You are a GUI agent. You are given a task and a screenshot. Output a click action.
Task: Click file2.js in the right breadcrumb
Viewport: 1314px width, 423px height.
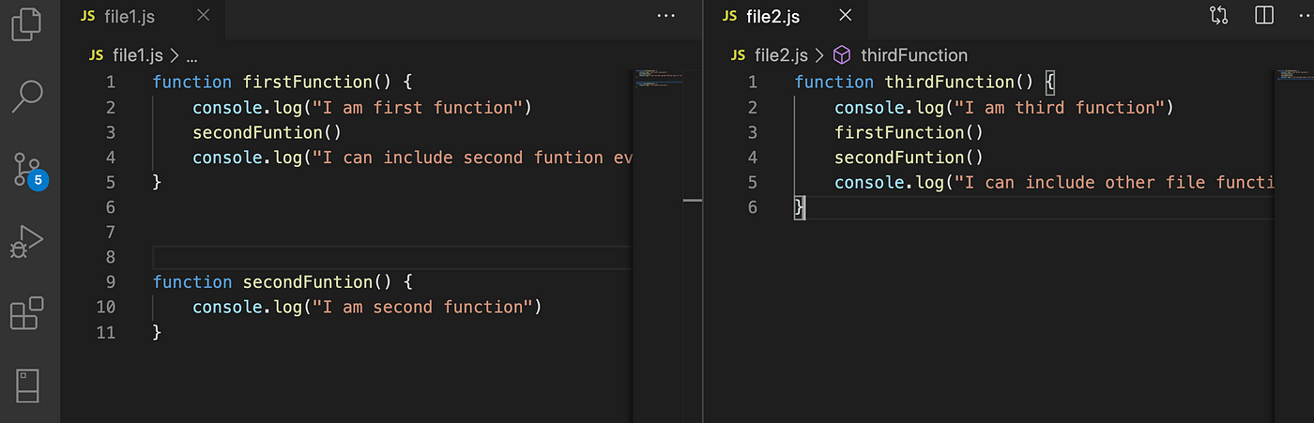click(x=781, y=55)
